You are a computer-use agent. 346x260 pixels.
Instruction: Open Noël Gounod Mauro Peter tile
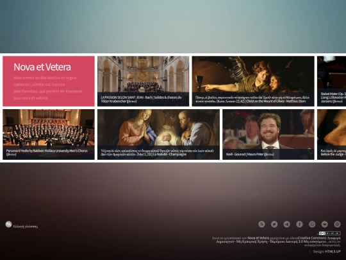tap(268, 134)
